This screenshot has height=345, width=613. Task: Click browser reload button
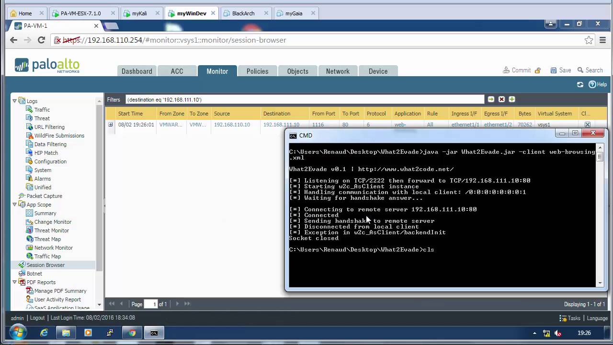click(41, 40)
